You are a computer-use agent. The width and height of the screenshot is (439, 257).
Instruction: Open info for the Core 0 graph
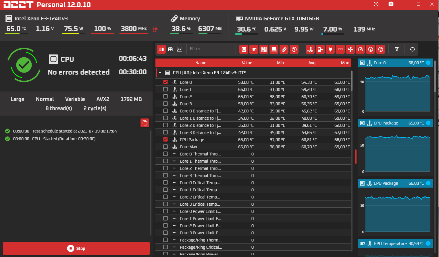428,63
